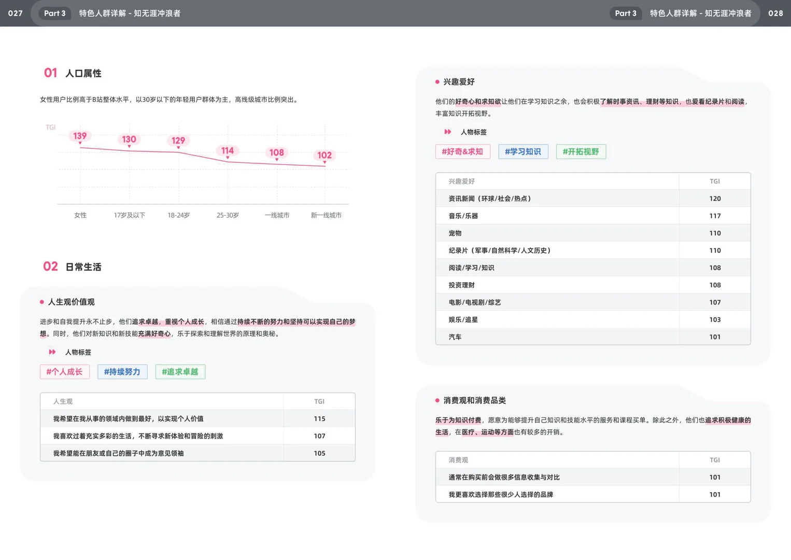Screen dimensions: 791x560
Task: Select the #持续努力 tag
Action: click(x=122, y=372)
